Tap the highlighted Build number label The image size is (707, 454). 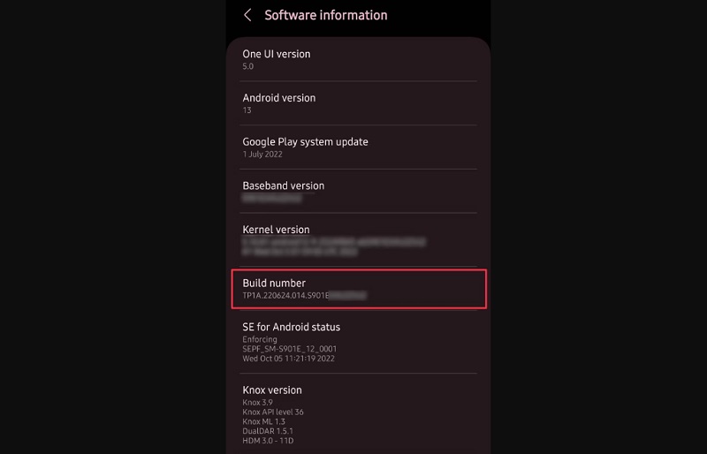pos(274,284)
